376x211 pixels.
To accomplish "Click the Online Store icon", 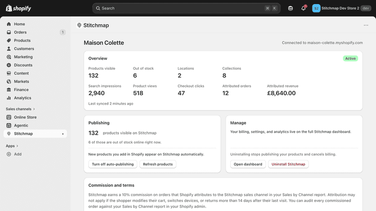I will tap(9, 117).
